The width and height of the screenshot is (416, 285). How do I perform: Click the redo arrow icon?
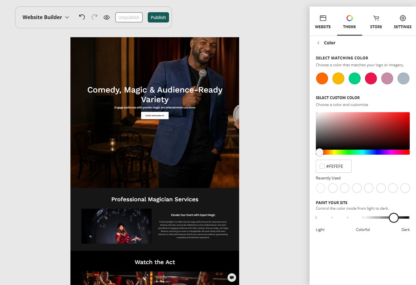click(95, 17)
